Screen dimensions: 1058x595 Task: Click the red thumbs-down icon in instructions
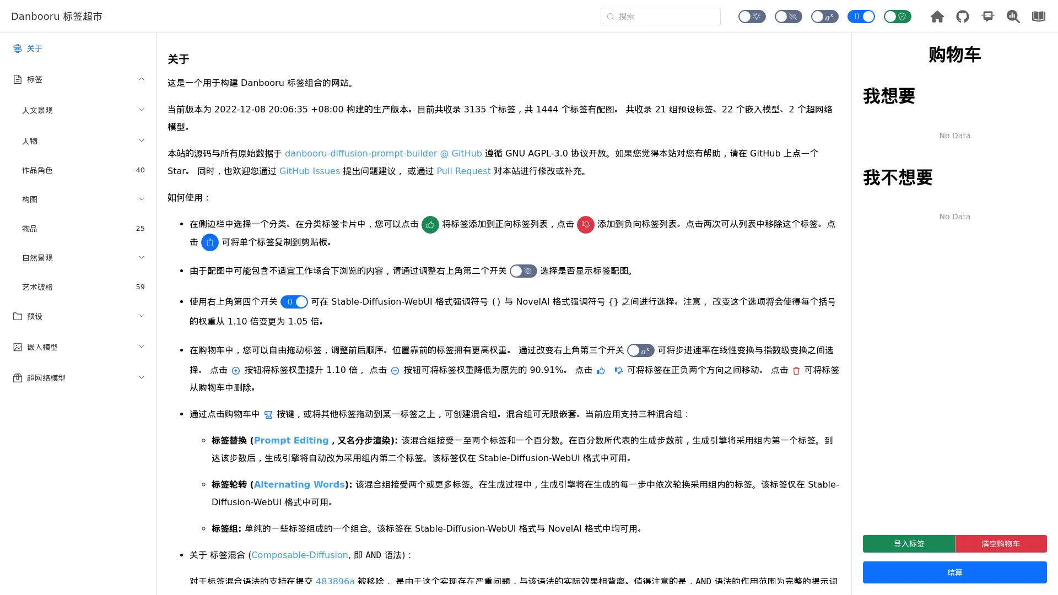[x=585, y=224]
